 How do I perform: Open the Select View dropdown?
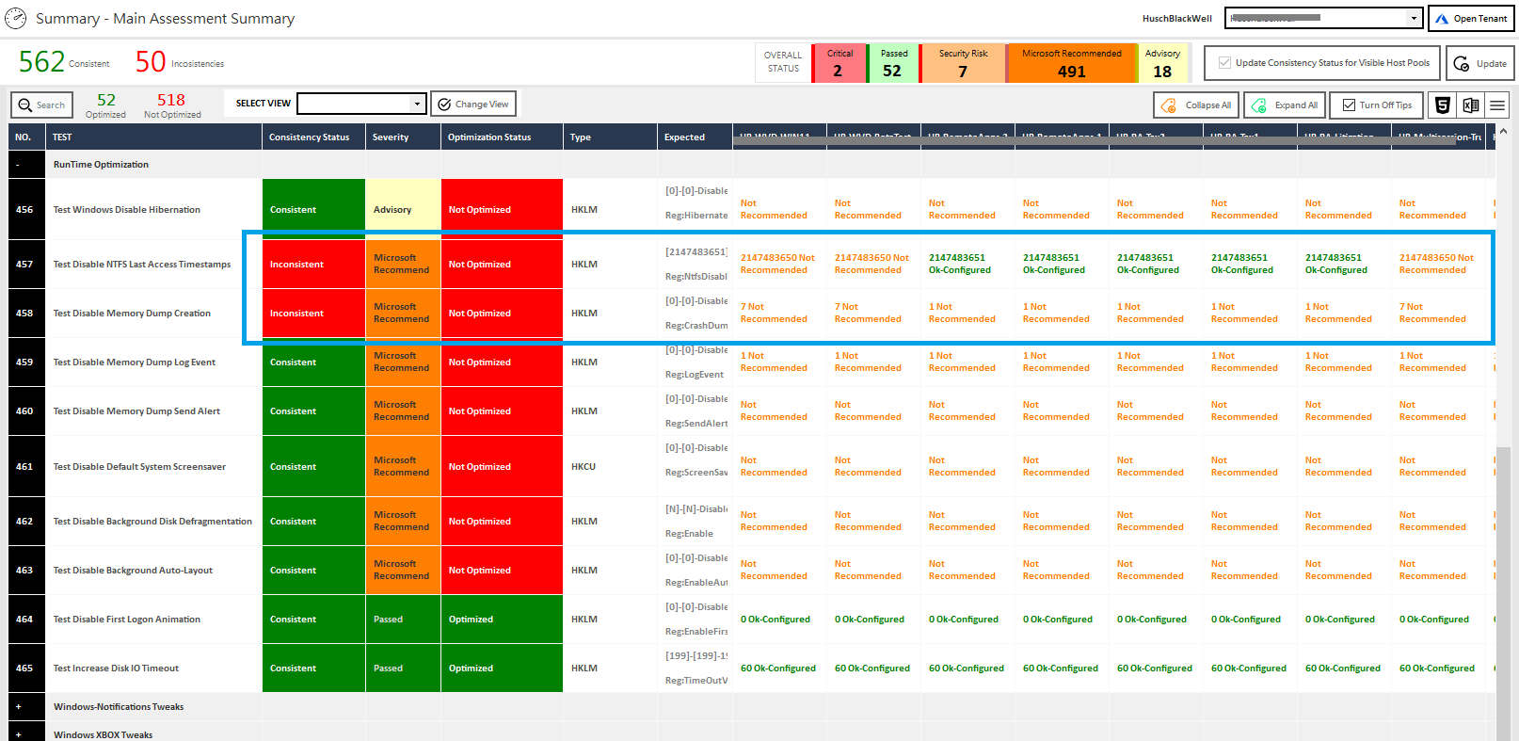coord(417,104)
